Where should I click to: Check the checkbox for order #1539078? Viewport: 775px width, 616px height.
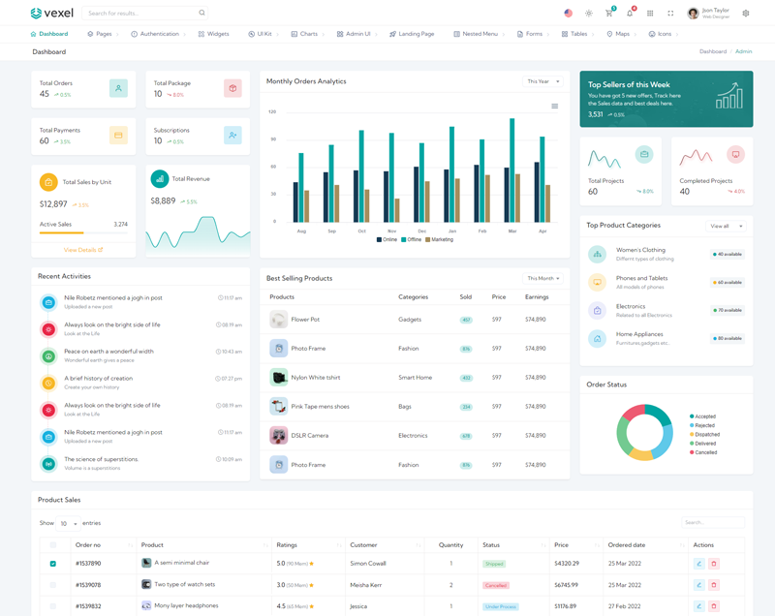point(53,585)
